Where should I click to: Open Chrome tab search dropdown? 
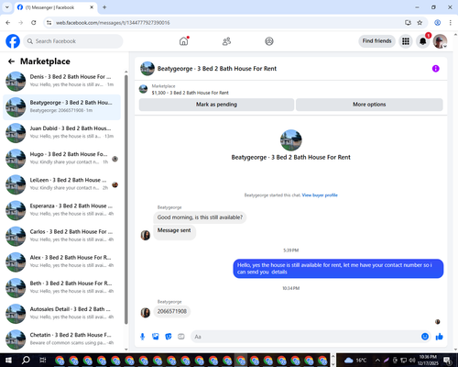click(x=7, y=7)
